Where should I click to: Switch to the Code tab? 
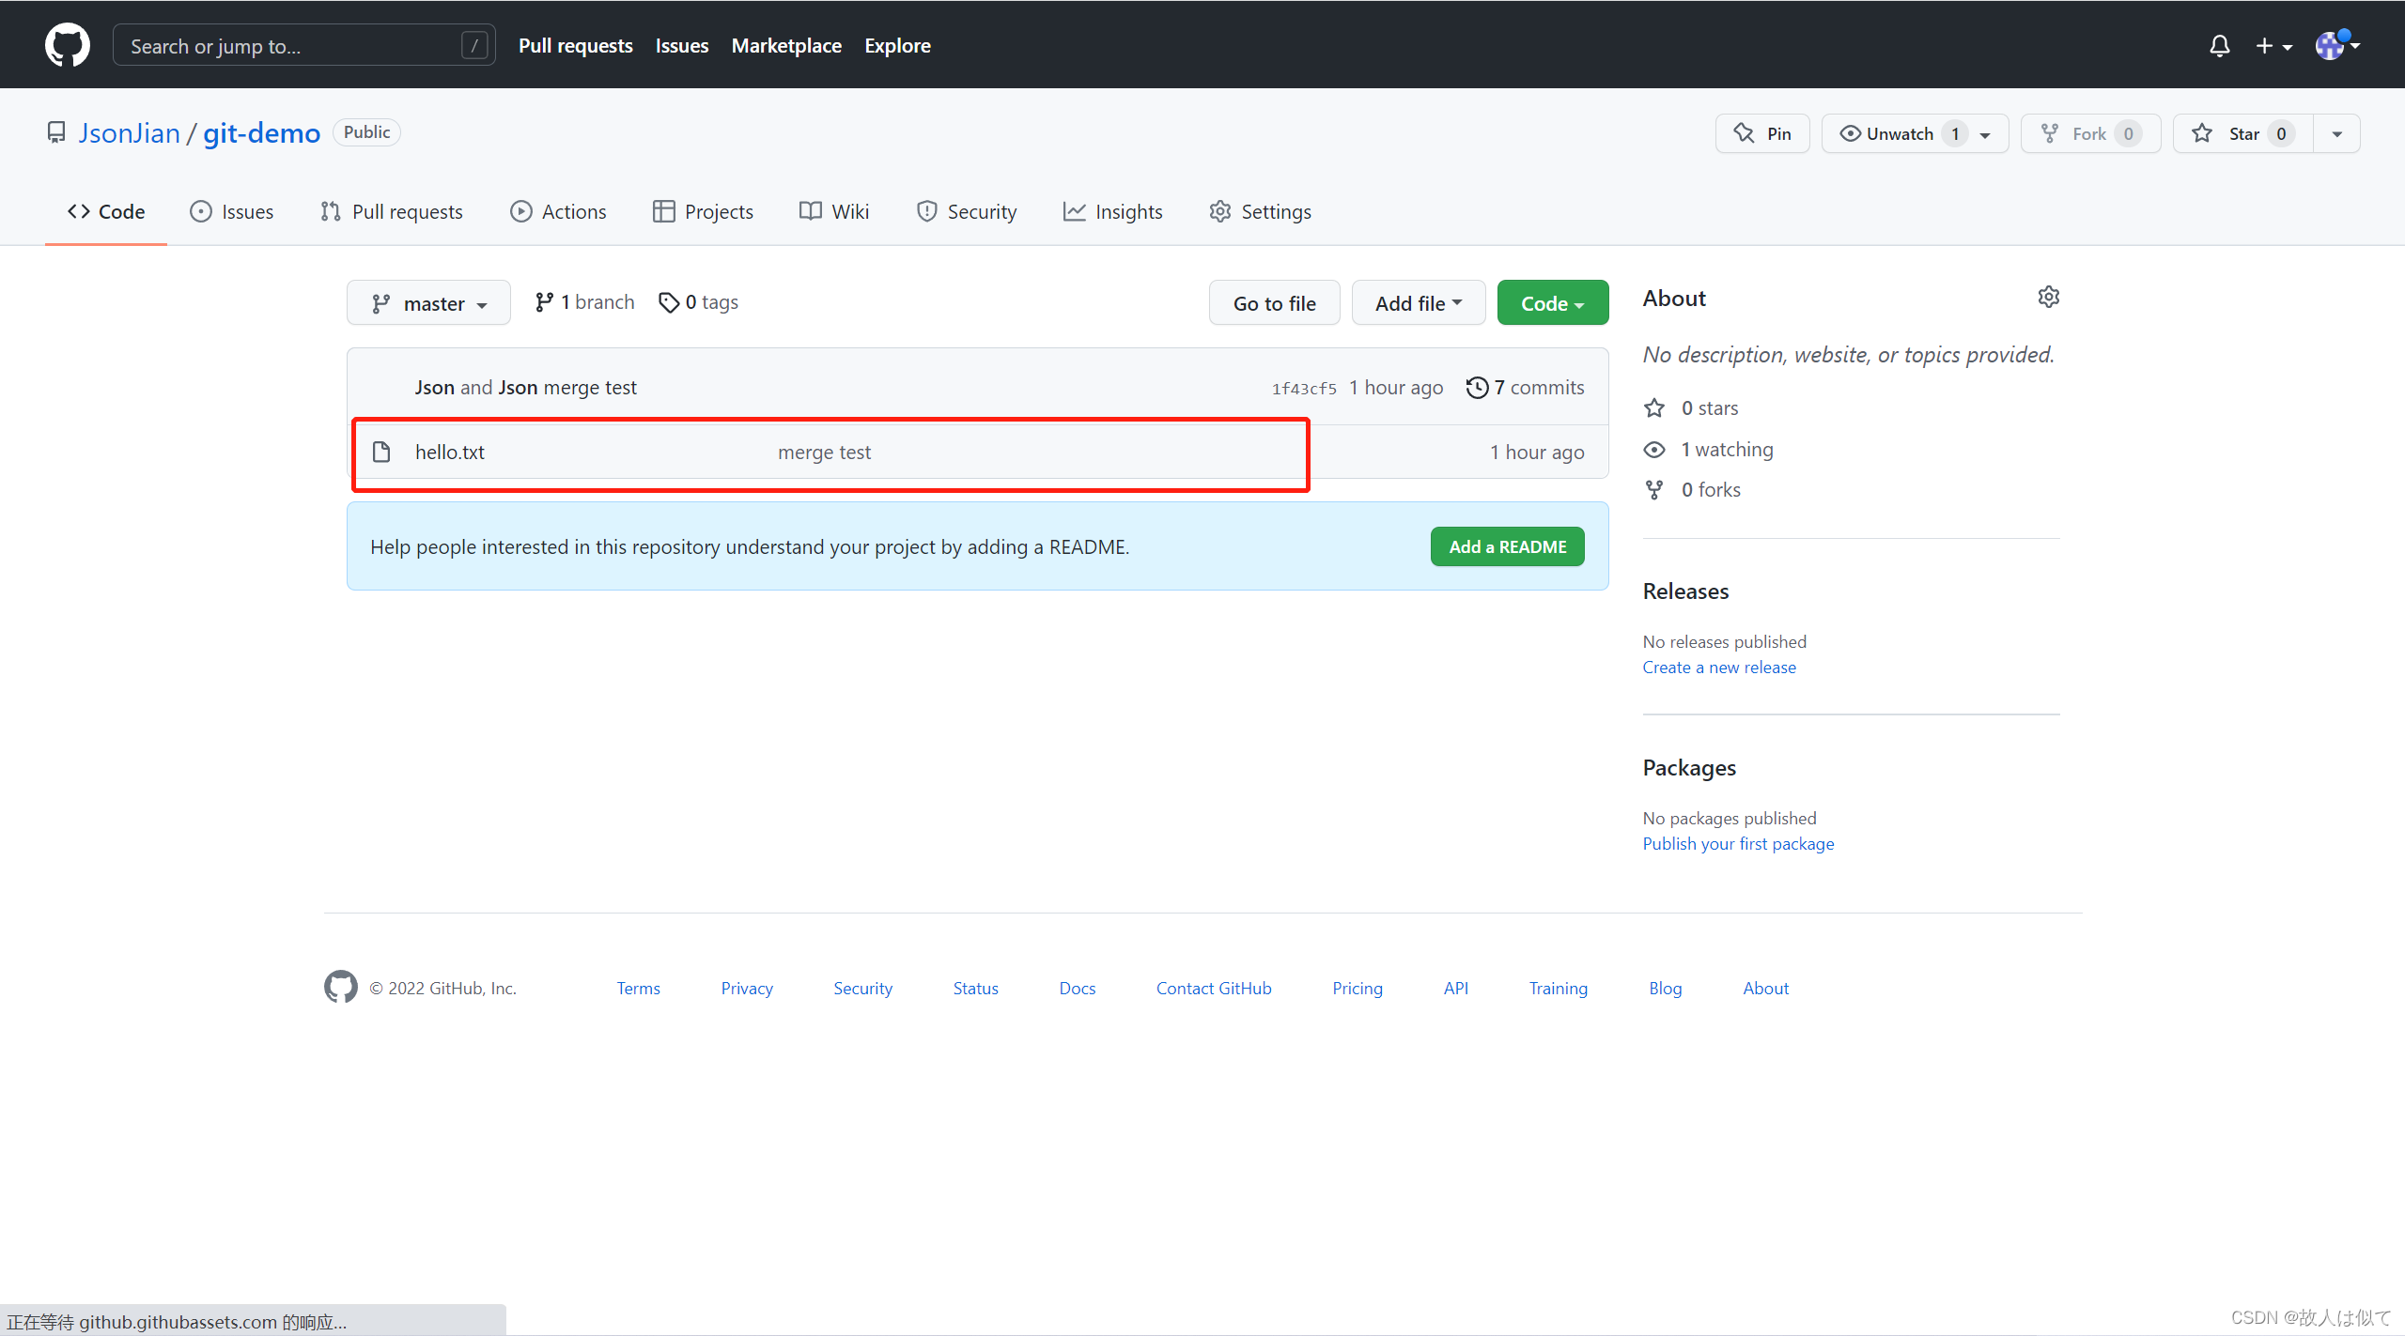click(106, 211)
